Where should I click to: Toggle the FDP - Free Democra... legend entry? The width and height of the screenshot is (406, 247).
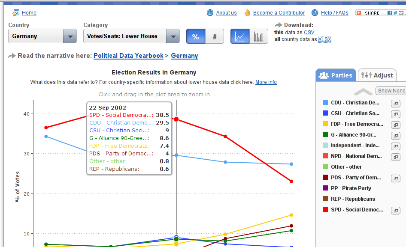tap(353, 124)
